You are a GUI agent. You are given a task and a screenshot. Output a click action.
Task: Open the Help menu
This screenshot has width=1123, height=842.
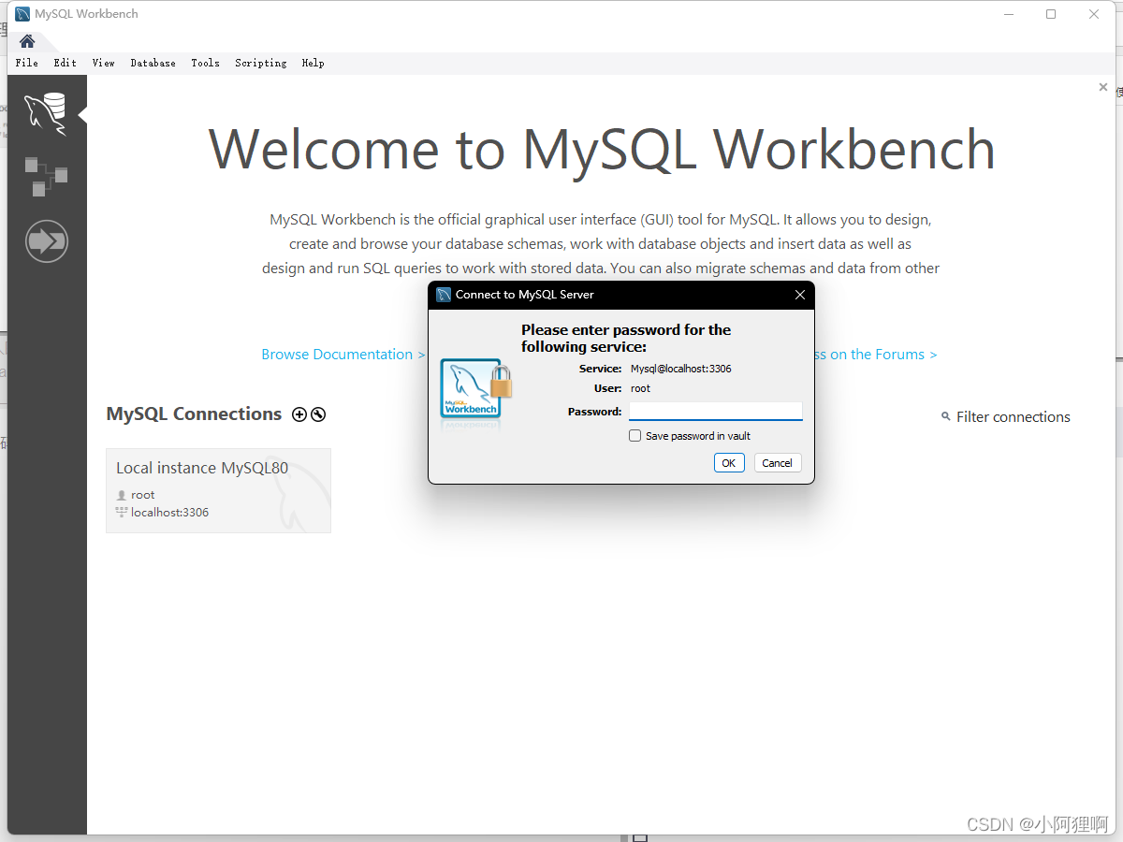(314, 63)
